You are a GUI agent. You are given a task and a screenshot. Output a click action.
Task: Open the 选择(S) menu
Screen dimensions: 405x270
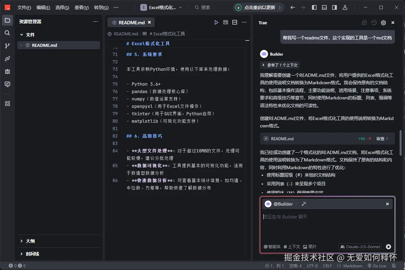coord(62,7)
